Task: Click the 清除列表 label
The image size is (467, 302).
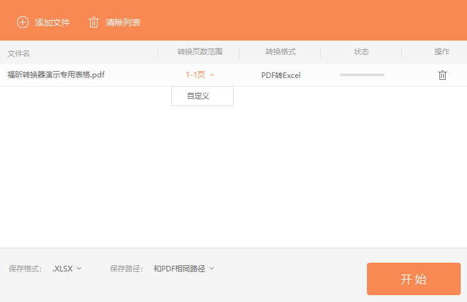Action: 123,22
